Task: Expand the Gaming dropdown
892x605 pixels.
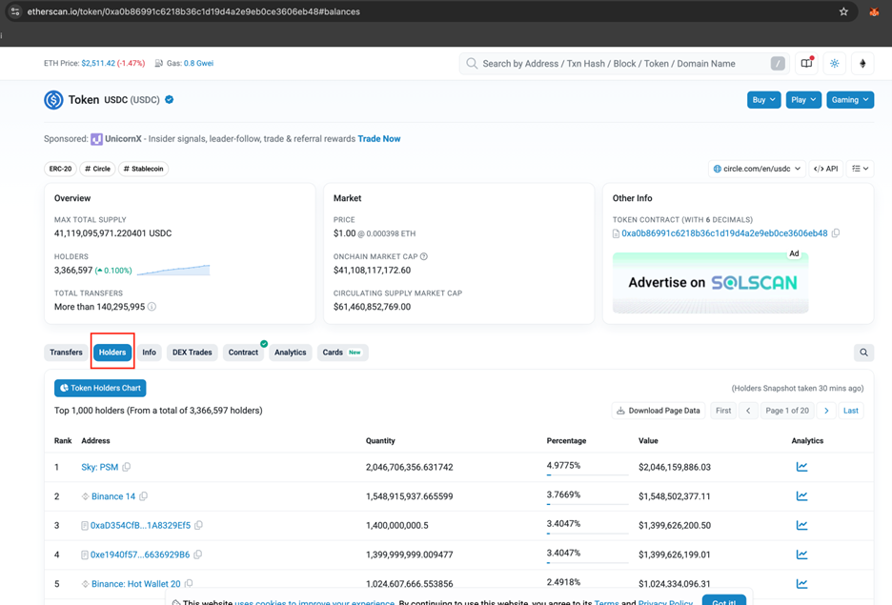Action: click(850, 100)
